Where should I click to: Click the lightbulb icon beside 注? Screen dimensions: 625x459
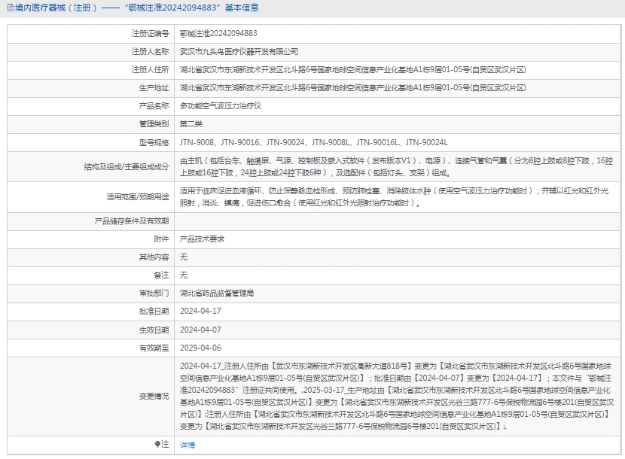pos(157,445)
